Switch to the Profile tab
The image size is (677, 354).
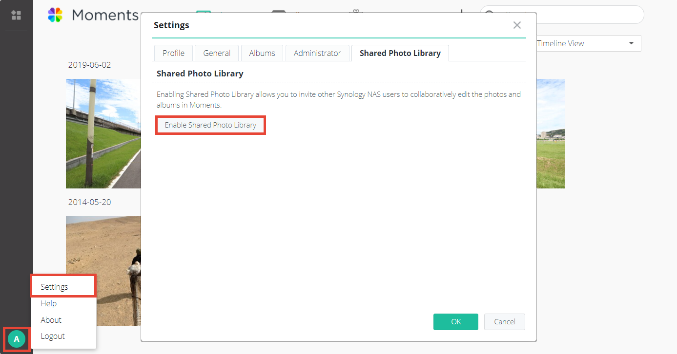(173, 53)
